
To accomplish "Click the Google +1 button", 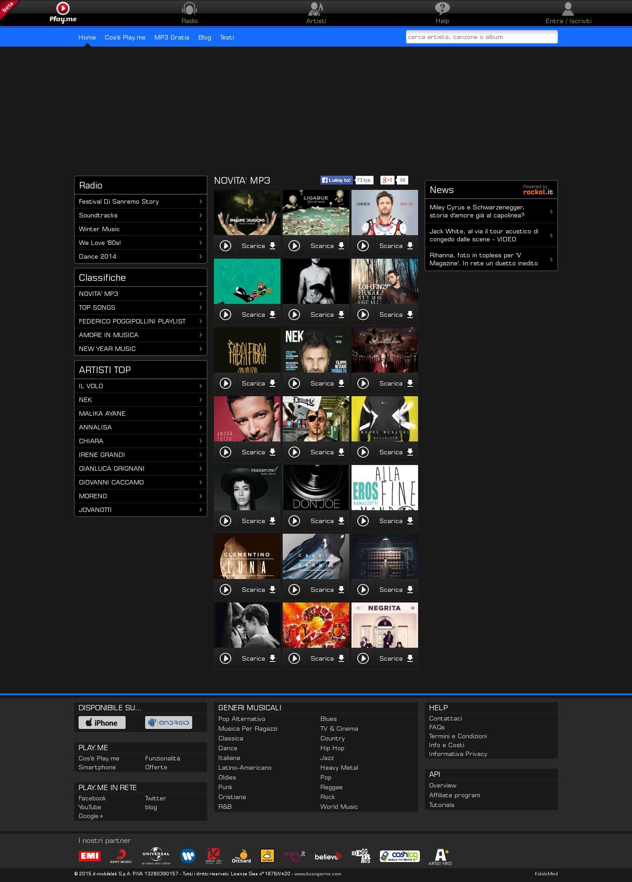I will (387, 180).
